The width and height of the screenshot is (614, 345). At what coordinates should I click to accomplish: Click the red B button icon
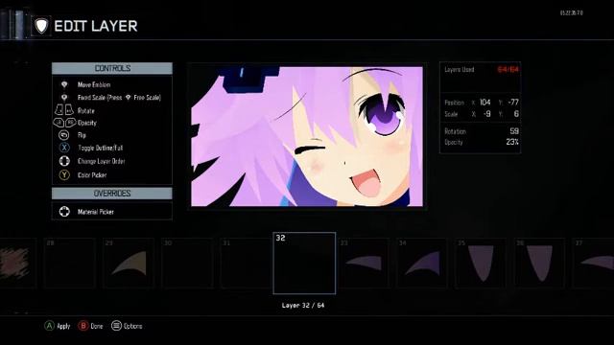click(x=83, y=326)
